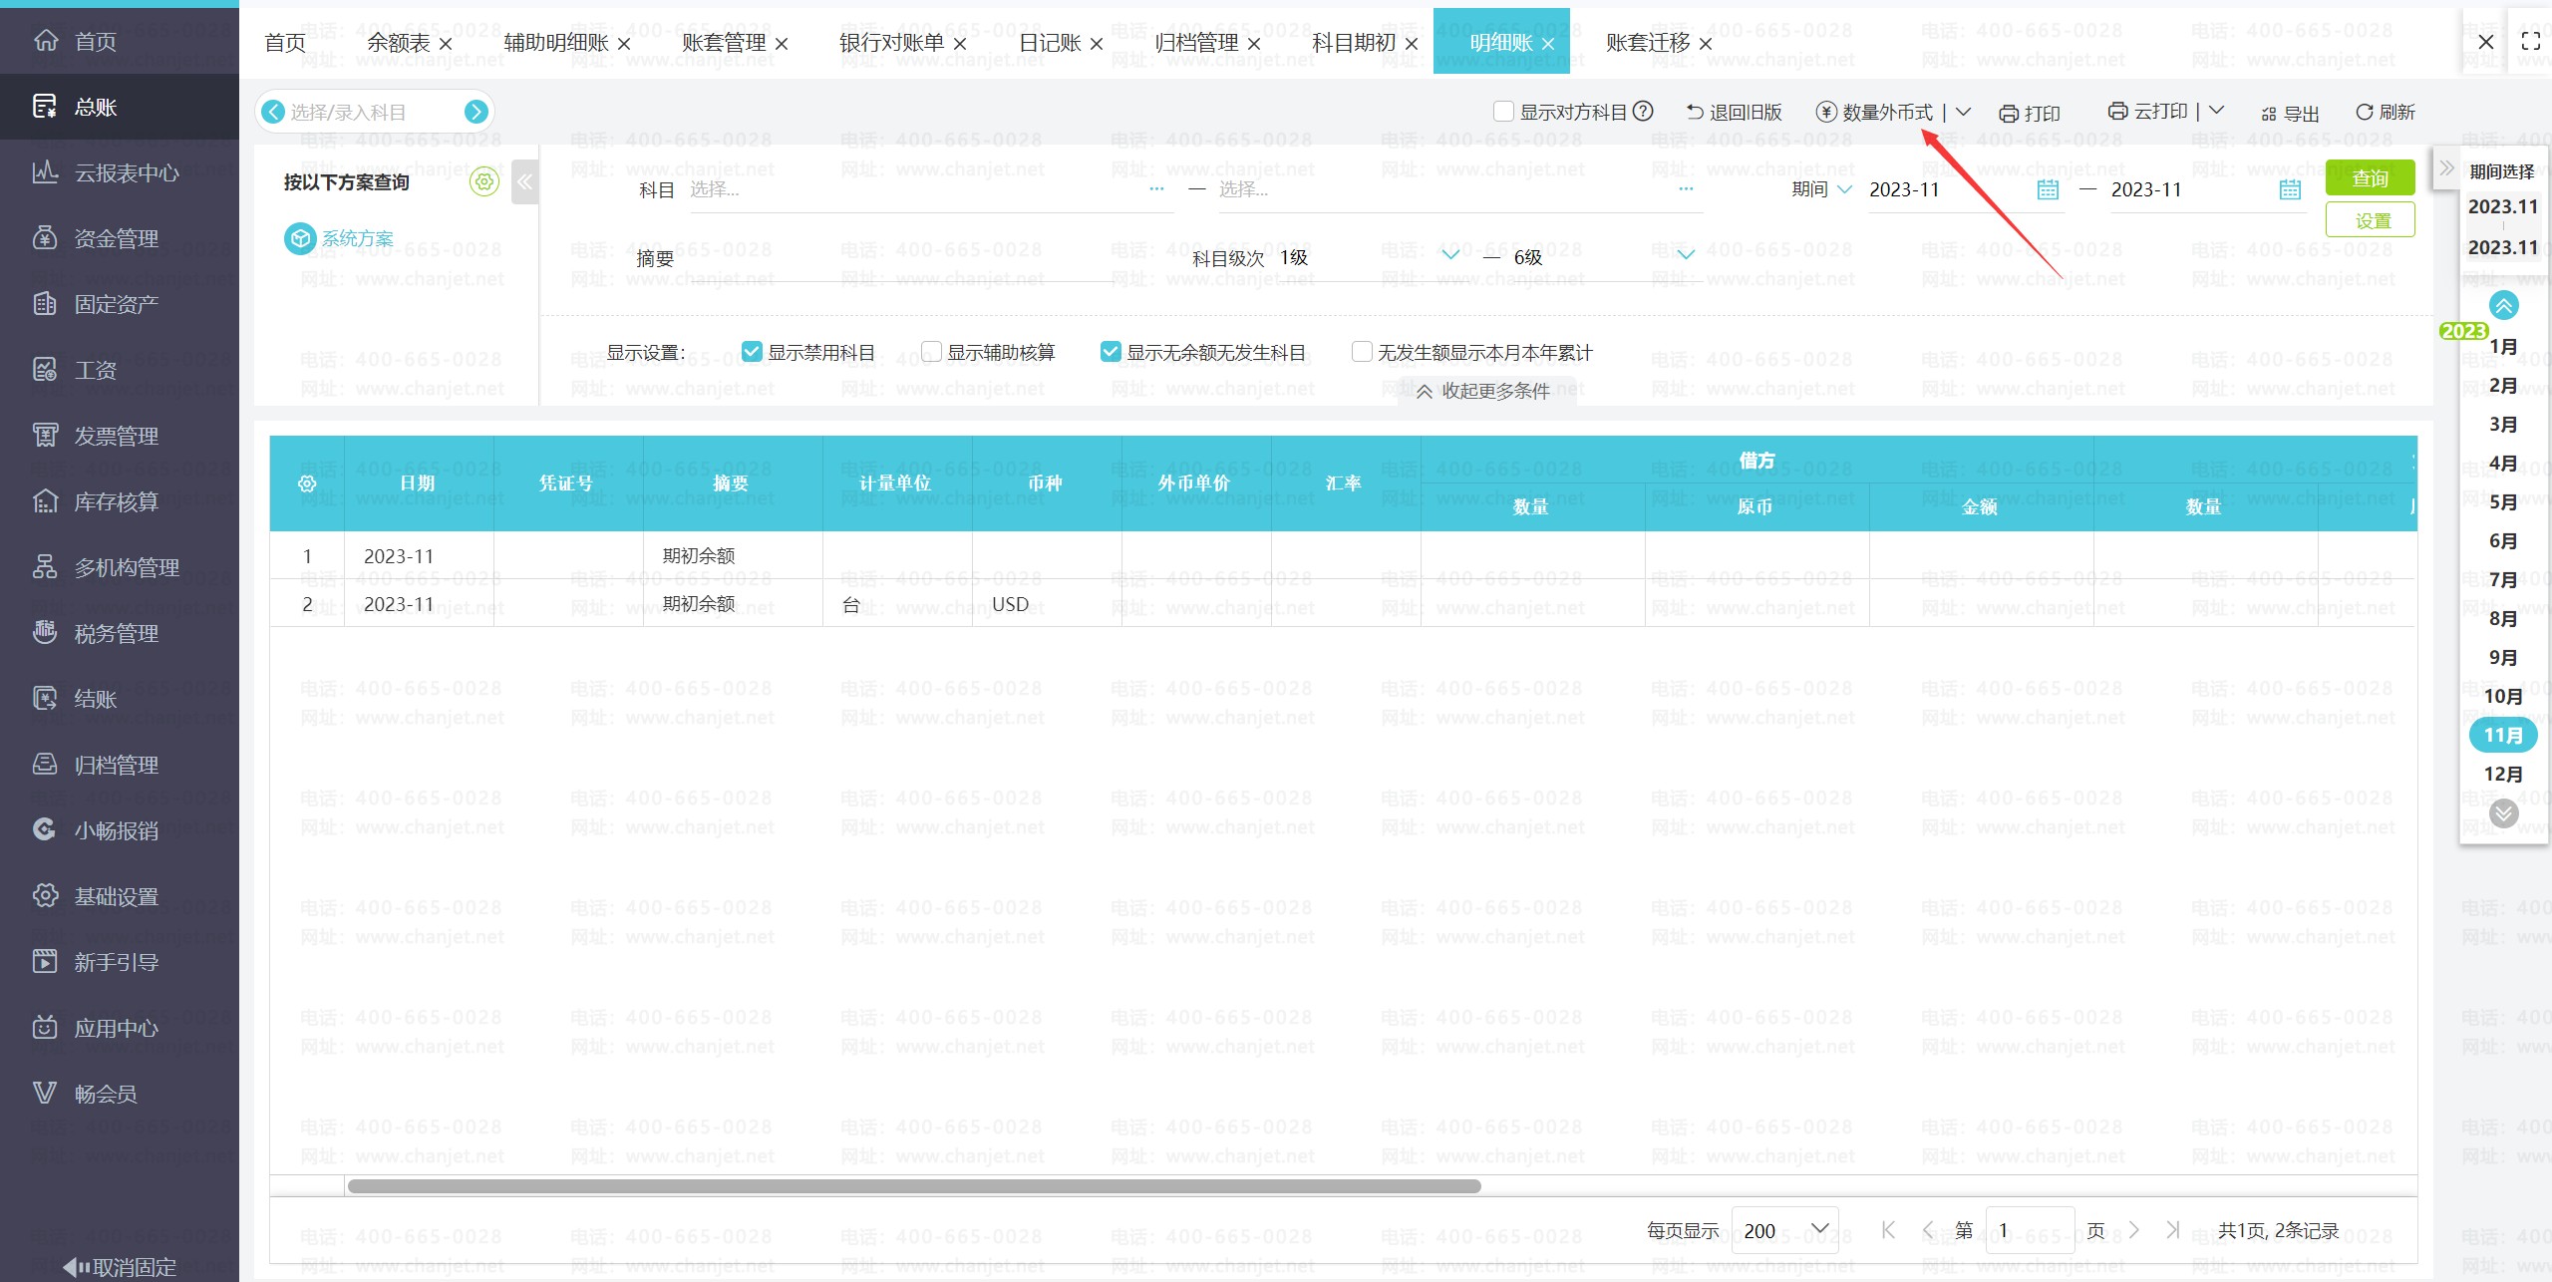Select the 库存核算 sidebar icon
This screenshot has width=2552, height=1282.
(x=45, y=501)
